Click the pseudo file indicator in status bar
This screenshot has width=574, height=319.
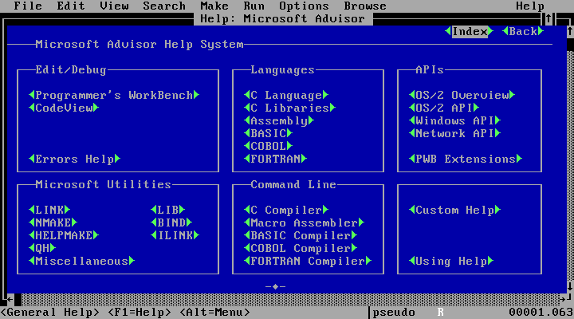(x=394, y=313)
